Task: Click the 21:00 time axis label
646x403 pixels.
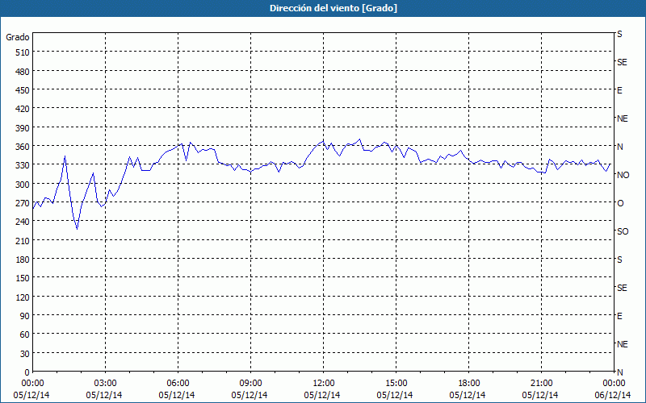Action: (541, 384)
